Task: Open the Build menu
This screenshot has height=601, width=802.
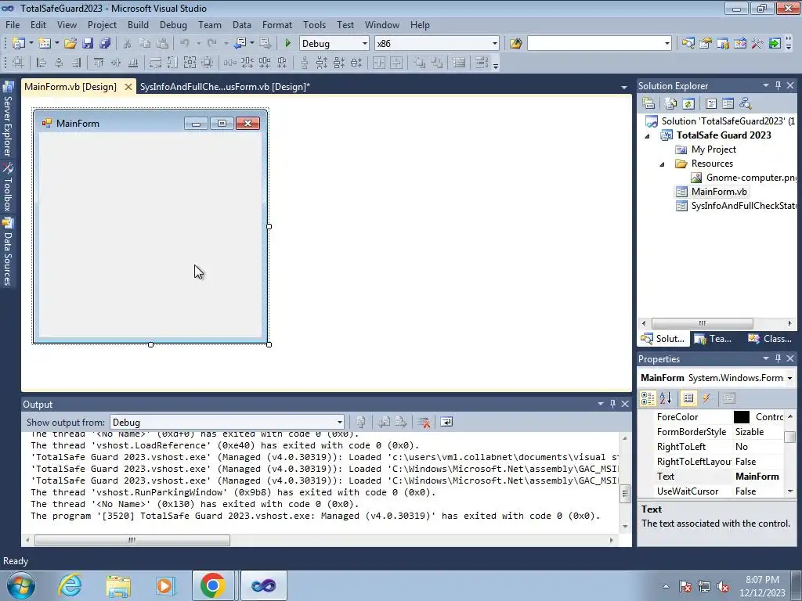Action: (x=138, y=24)
